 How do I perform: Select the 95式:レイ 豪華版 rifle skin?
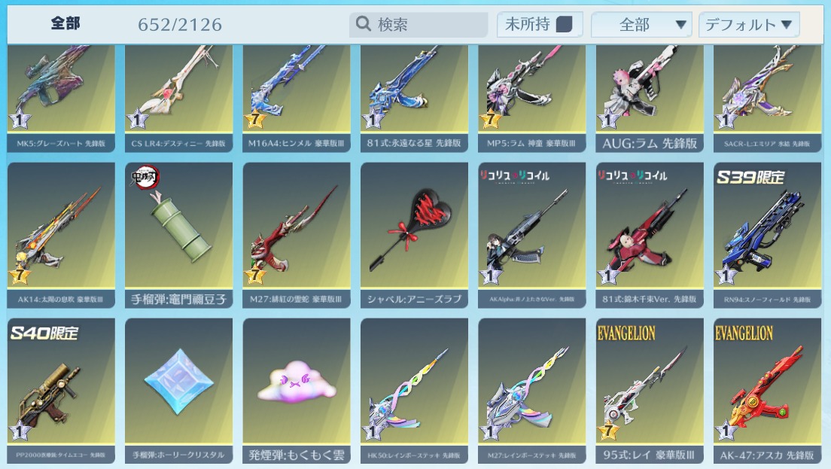coord(649,391)
